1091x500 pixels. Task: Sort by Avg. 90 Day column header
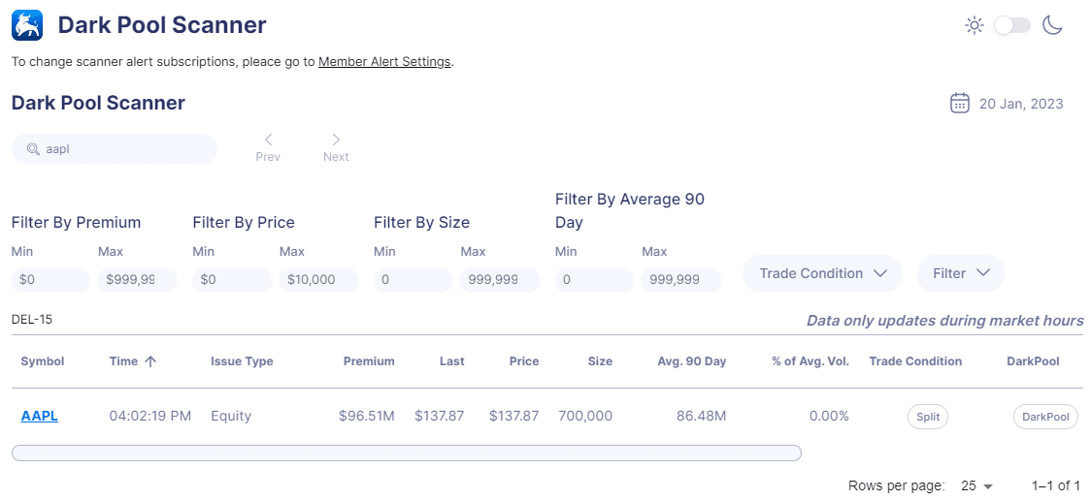(x=692, y=361)
